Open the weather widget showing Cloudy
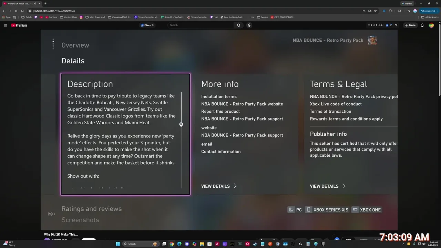The height and width of the screenshot is (248, 441). [x=9, y=244]
